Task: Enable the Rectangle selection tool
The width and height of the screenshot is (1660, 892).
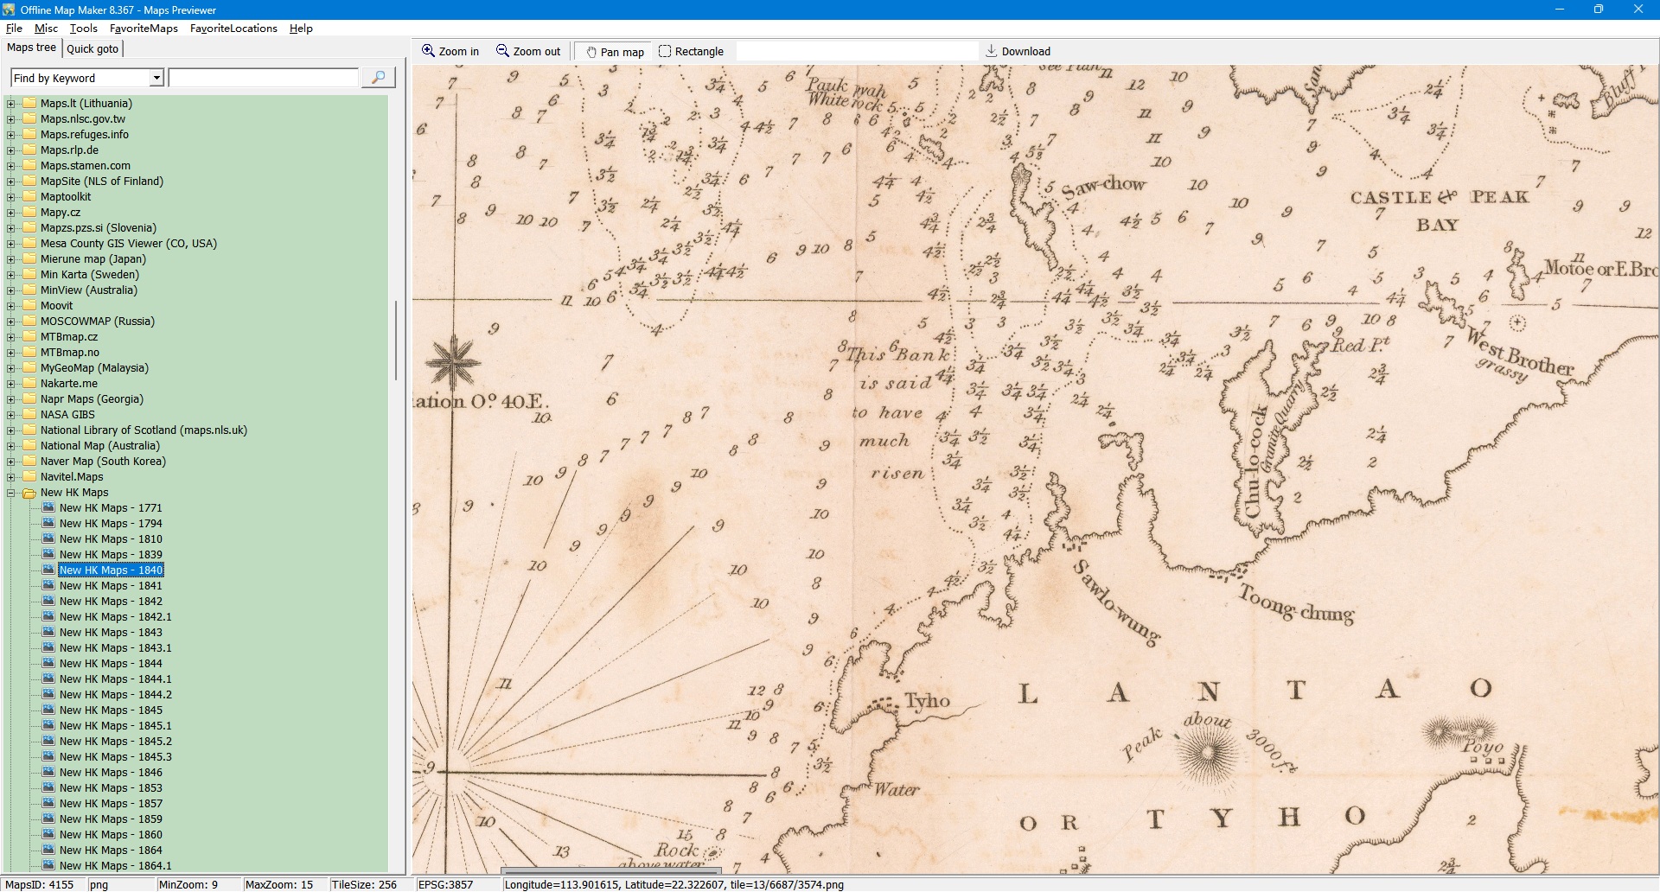Action: click(x=691, y=52)
